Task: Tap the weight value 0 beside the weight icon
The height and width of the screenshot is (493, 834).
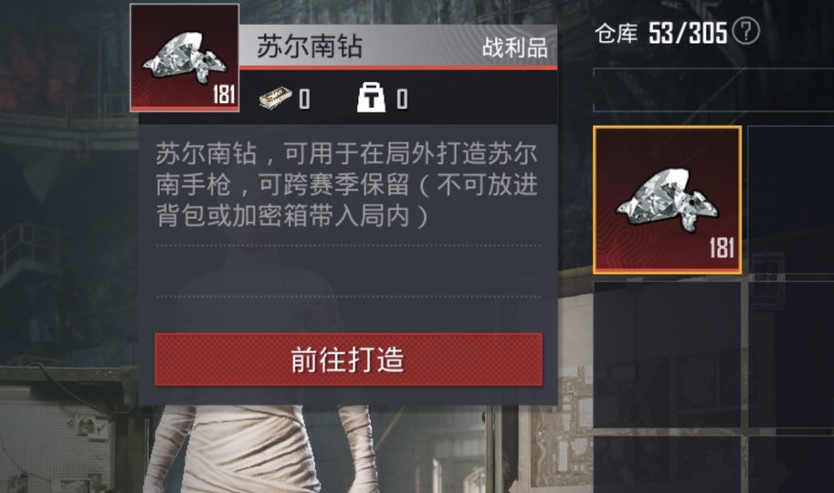Action: pyautogui.click(x=402, y=99)
